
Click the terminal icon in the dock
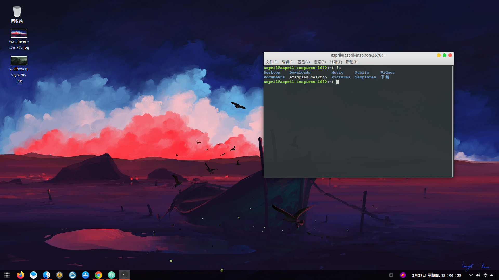point(124,275)
